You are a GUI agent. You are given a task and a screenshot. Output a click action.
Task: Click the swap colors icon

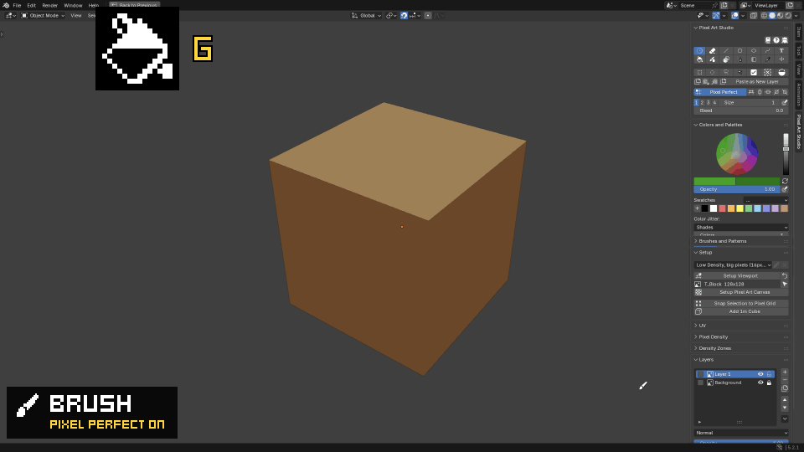point(785,181)
